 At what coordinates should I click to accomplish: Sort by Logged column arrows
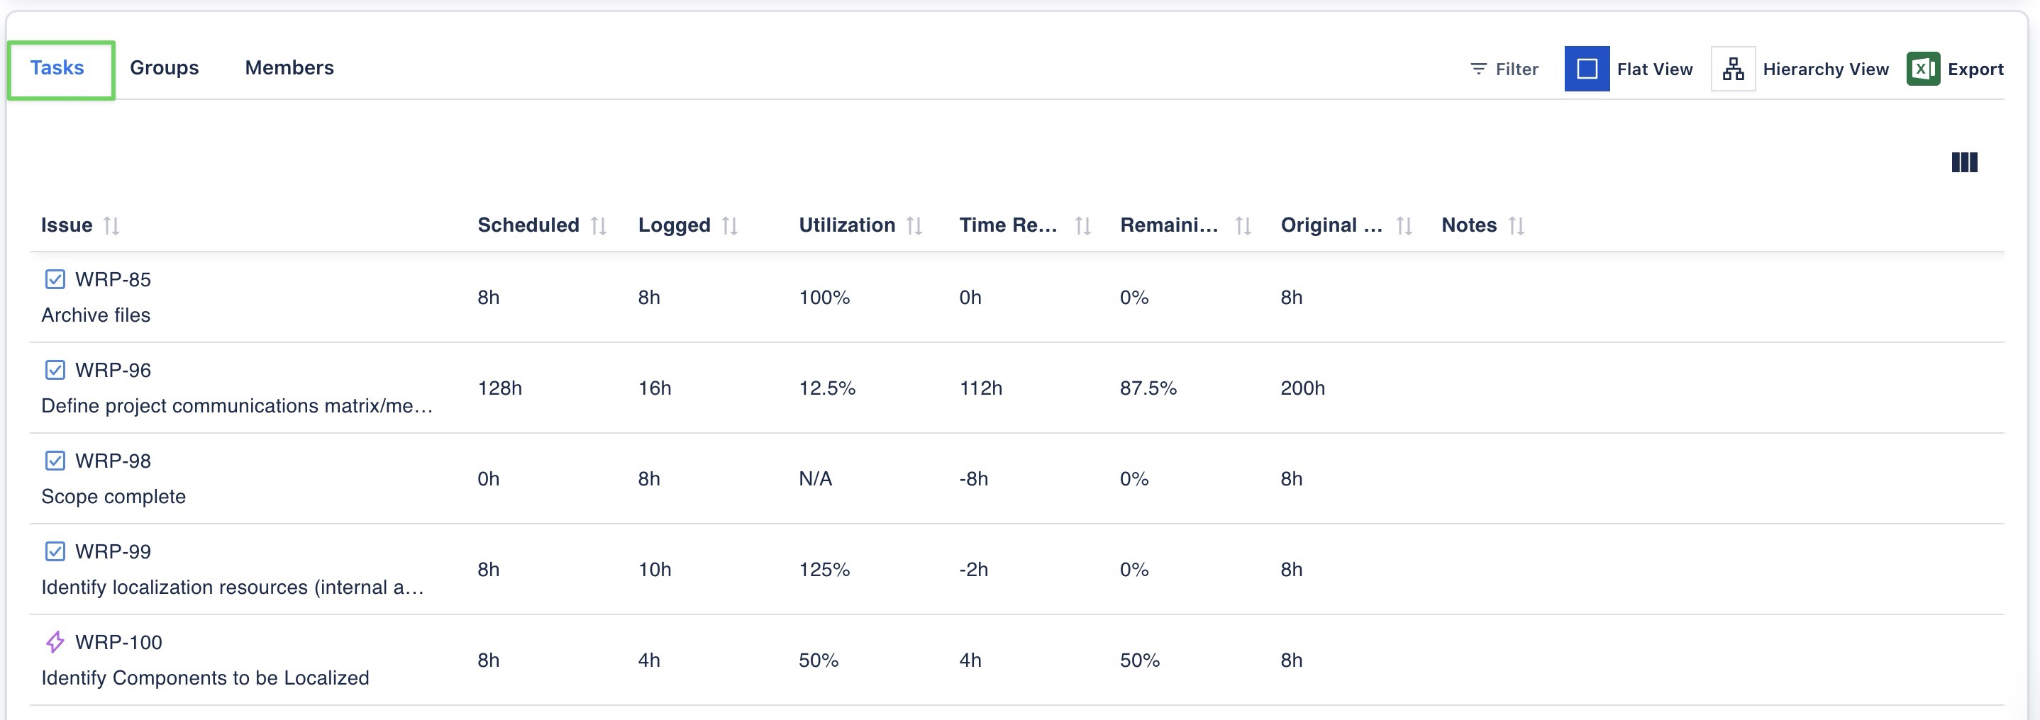coord(730,226)
